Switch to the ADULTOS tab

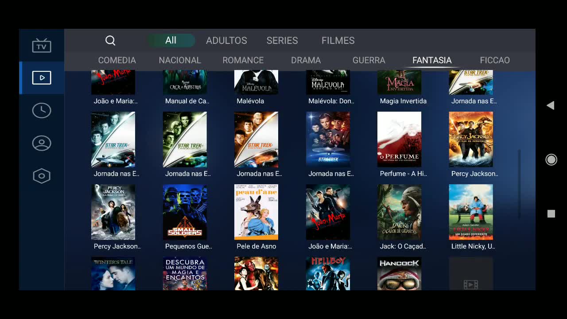tap(226, 40)
